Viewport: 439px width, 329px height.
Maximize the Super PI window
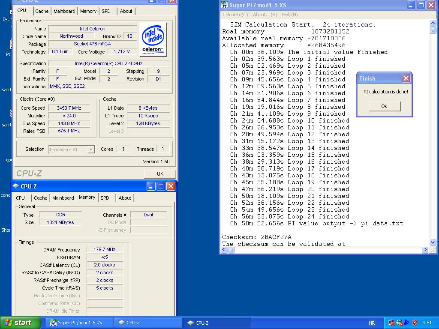(421, 5)
